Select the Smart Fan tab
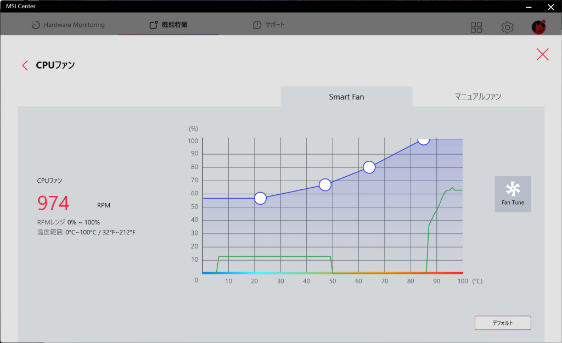Image resolution: width=562 pixels, height=343 pixels. [346, 97]
